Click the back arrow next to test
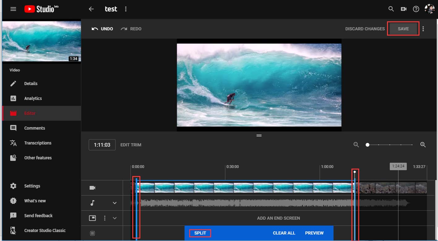This screenshot has width=438, height=241. pos(91,9)
